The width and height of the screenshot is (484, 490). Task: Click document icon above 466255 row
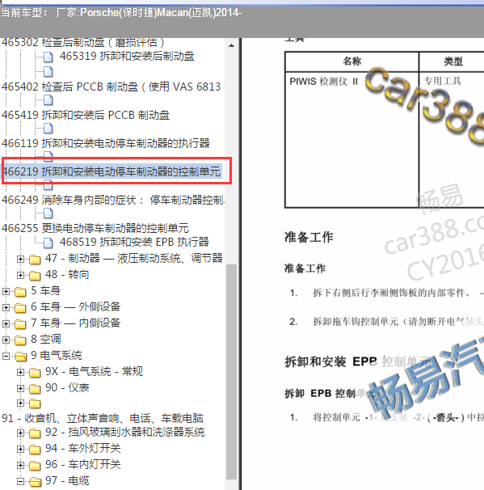(48, 213)
